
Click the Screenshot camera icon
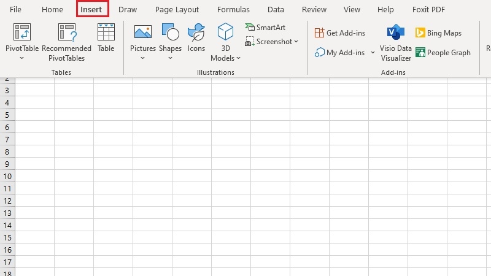[x=250, y=41]
